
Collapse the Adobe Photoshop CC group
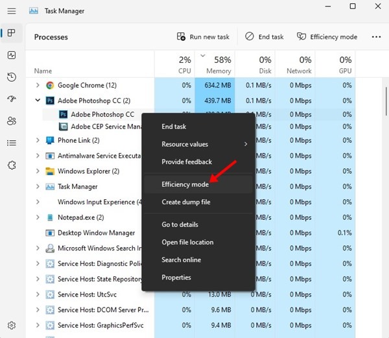pos(38,101)
